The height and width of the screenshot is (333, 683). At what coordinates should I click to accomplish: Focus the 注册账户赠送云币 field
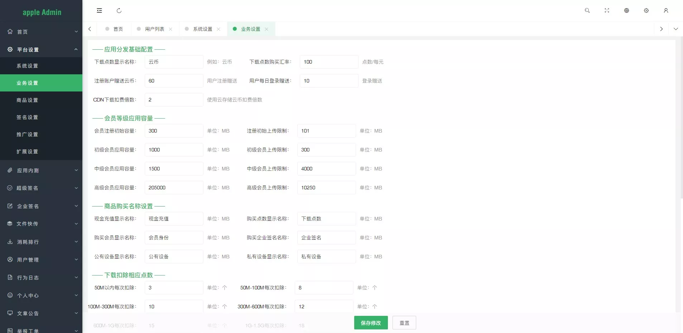pyautogui.click(x=174, y=81)
